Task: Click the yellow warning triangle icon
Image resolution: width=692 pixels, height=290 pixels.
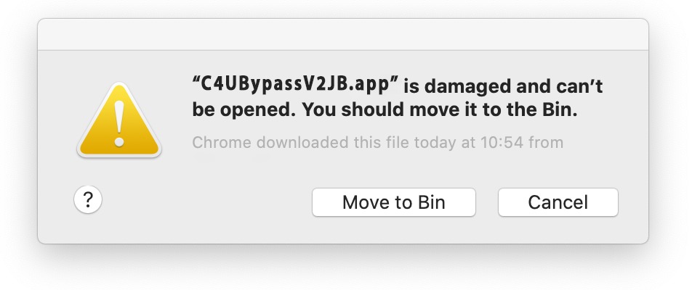Action: tap(119, 120)
